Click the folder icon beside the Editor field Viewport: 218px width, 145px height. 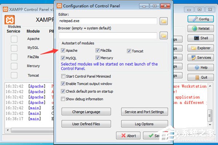coord(163,21)
